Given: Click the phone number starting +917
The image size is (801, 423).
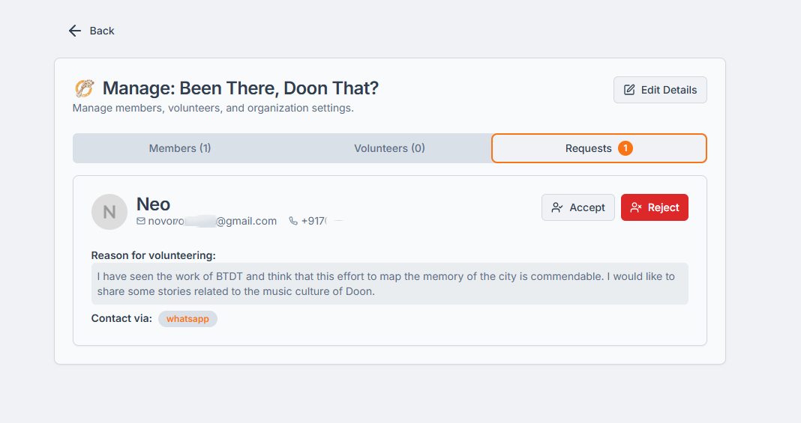Looking at the screenshot, I should [322, 221].
